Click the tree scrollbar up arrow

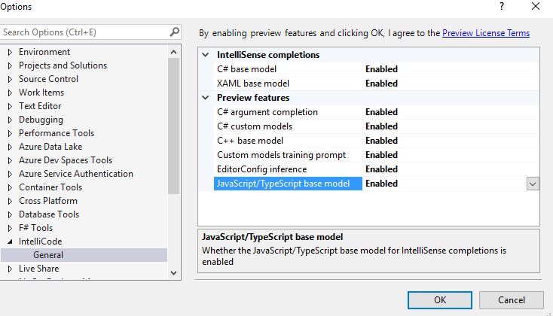(x=173, y=53)
